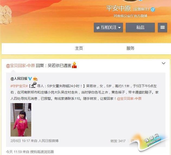The height and width of the screenshot is (155, 171).
Task: Expand the 互相关注 dropdown arrow
Action: [x=119, y=28]
